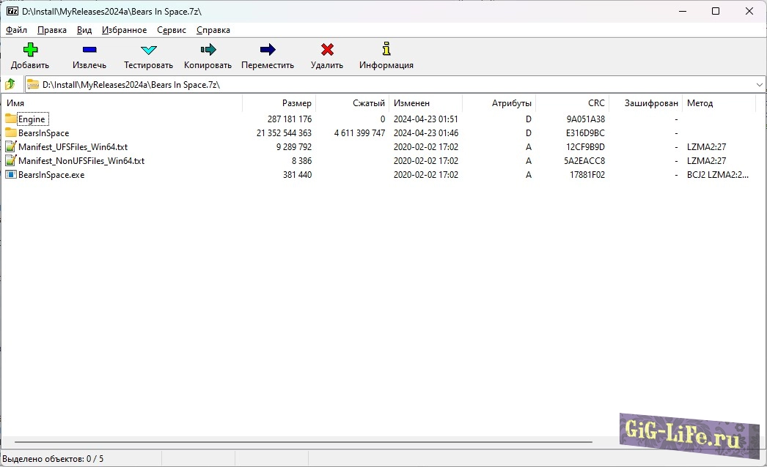The width and height of the screenshot is (767, 467).
Task: Select Manifest_UFSFiles_Win64.txt file
Action: click(73, 147)
